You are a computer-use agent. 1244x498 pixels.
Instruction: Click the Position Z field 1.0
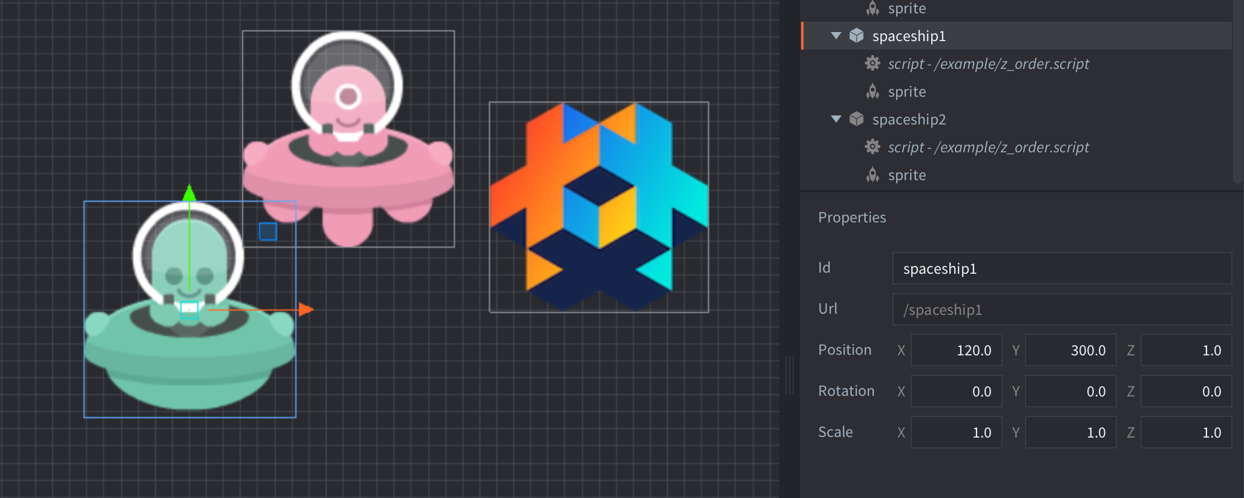click(x=1186, y=350)
